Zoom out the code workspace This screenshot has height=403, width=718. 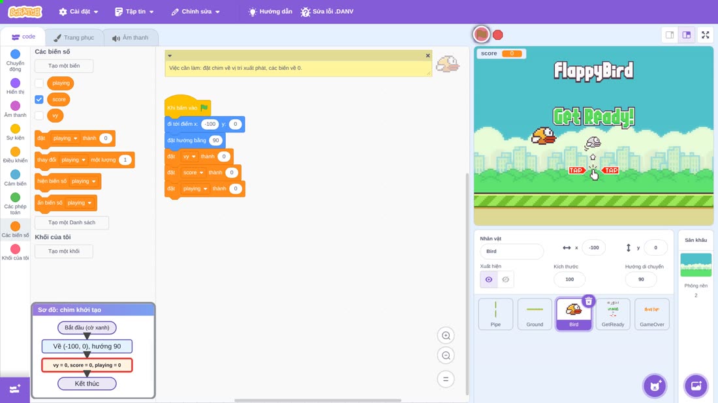pyautogui.click(x=446, y=355)
